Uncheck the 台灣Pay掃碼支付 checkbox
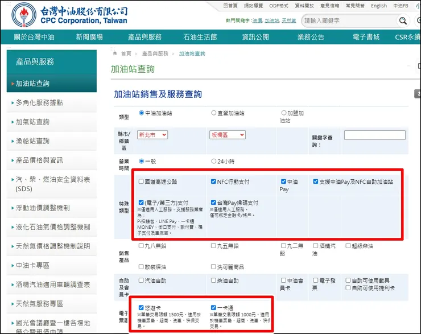Image resolution: width=421 pixels, height=334 pixels. pyautogui.click(x=213, y=203)
